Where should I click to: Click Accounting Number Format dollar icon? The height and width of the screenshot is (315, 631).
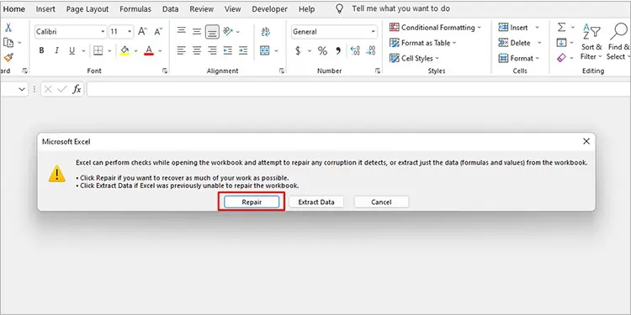click(x=298, y=50)
